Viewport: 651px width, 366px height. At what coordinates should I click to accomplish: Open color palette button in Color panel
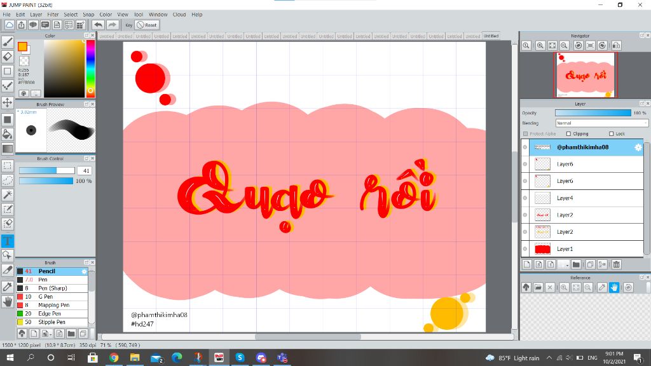point(24,93)
